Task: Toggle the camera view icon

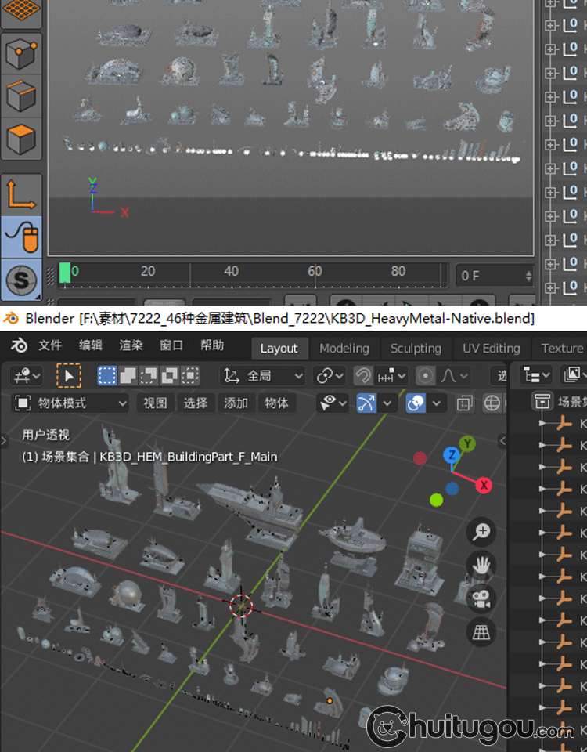Action: point(481,598)
